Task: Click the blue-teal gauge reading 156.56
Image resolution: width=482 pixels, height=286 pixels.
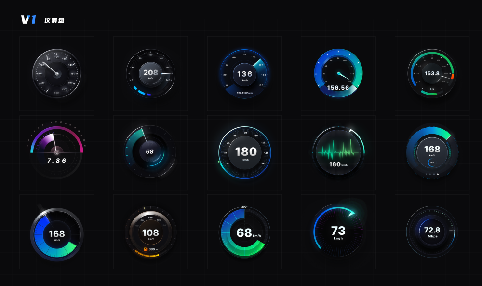Action: pyautogui.click(x=338, y=72)
